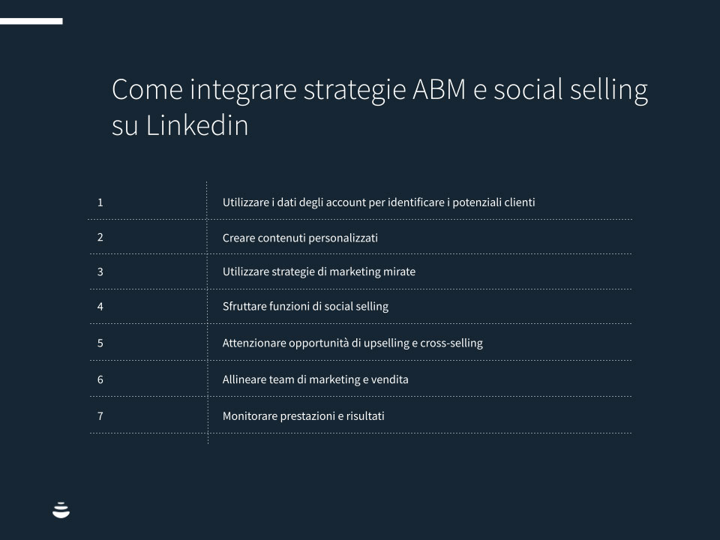Screen dimensions: 720x540
Task: Click "Allineare team di marketing e vendita" text
Action: coord(315,379)
